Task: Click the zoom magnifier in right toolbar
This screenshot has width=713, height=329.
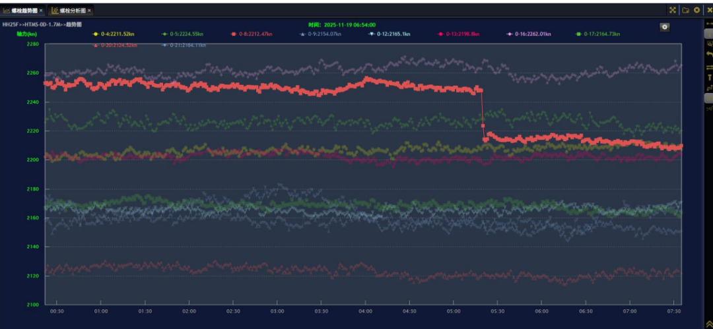Action: tap(710, 44)
